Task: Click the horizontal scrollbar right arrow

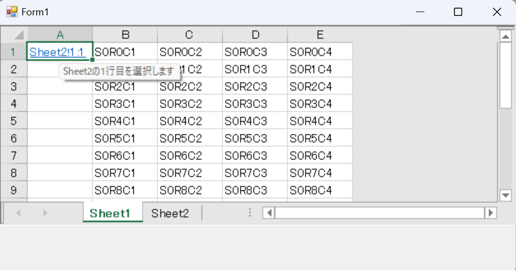Action: (x=490, y=213)
